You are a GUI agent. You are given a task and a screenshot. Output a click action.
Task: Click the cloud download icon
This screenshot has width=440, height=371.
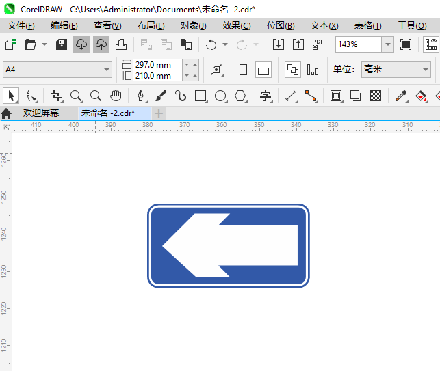pyautogui.click(x=81, y=44)
